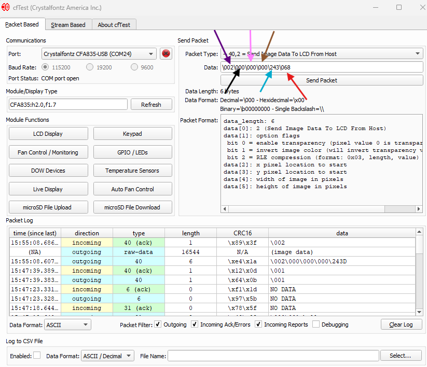
Task: Toggle the Outgoing packet filter checkbox
Action: tap(158, 324)
